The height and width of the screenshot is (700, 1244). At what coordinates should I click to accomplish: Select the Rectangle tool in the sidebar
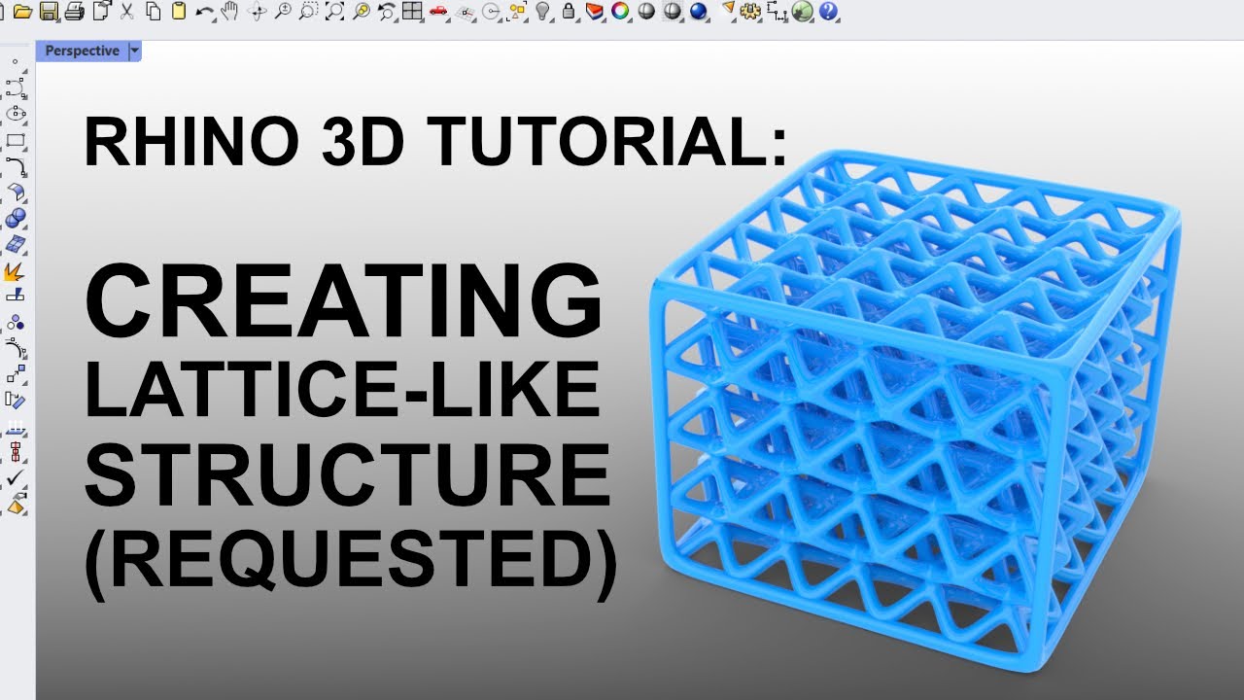tap(16, 140)
